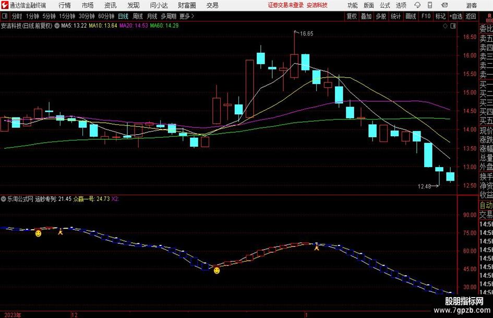Open sub-chart indicator dropdown beside 乐淘公式网
The height and width of the screenshot is (318, 493).
click(4, 198)
